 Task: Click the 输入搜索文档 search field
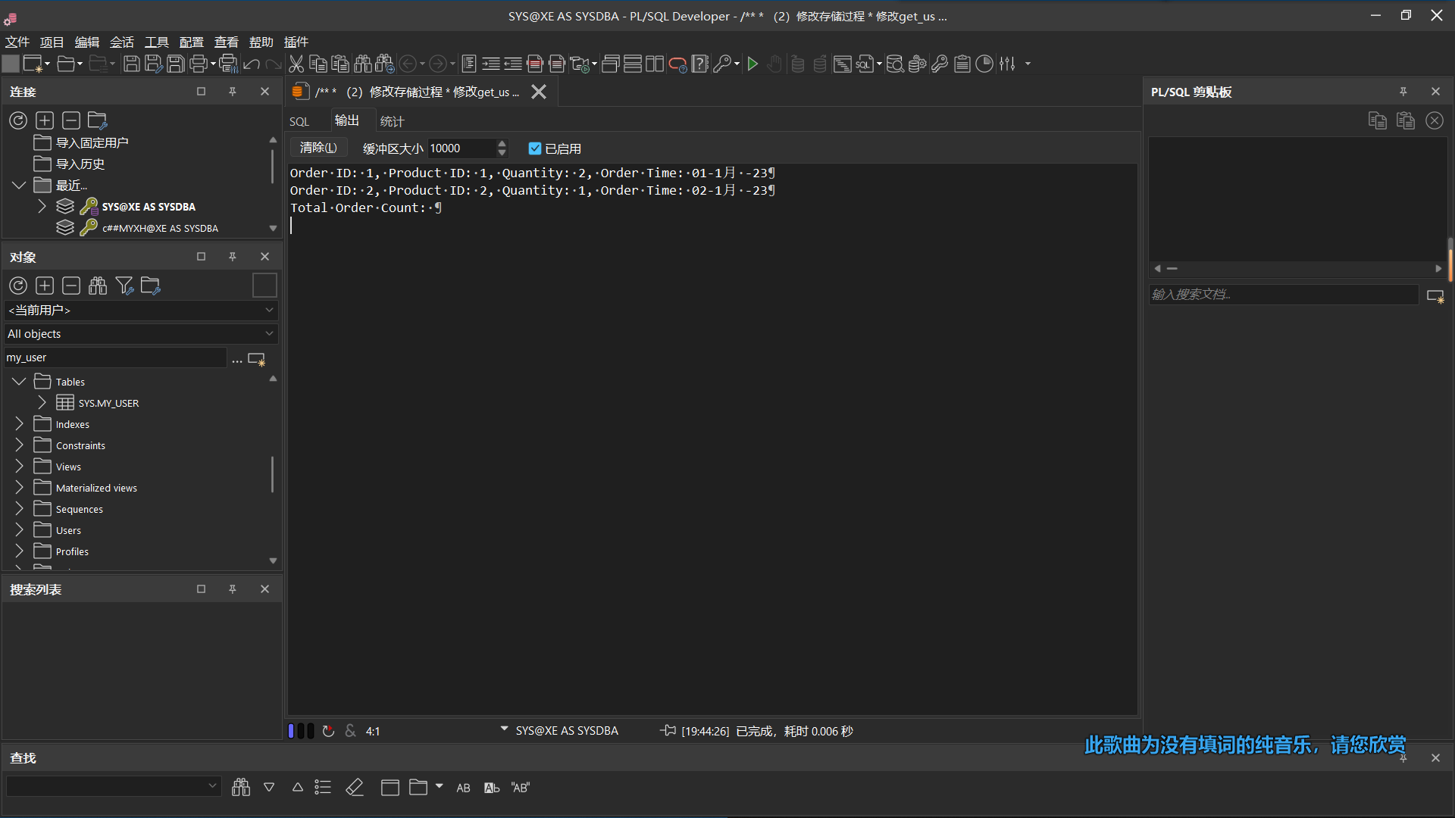(x=1282, y=295)
